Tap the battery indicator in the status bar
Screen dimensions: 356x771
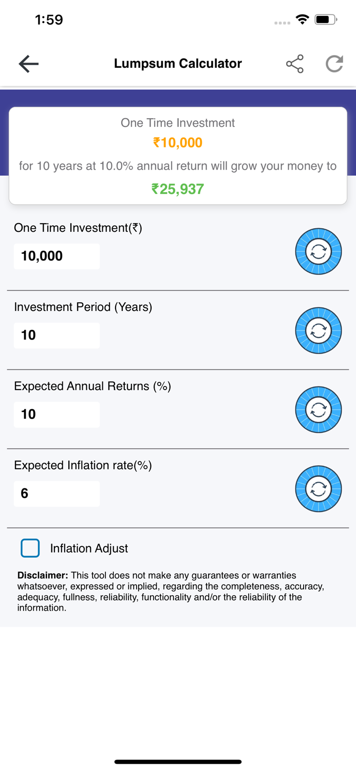tap(324, 19)
